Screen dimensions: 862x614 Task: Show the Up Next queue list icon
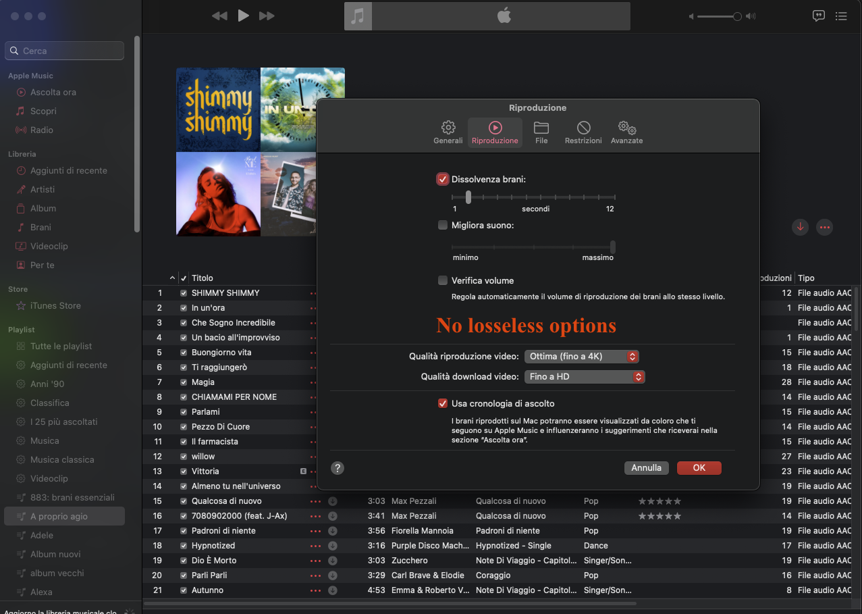point(841,16)
